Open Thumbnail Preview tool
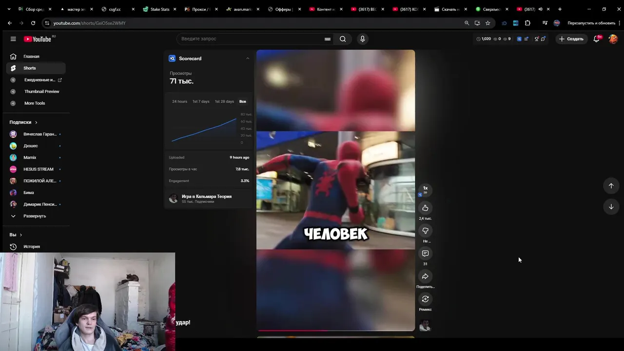 [36, 92]
